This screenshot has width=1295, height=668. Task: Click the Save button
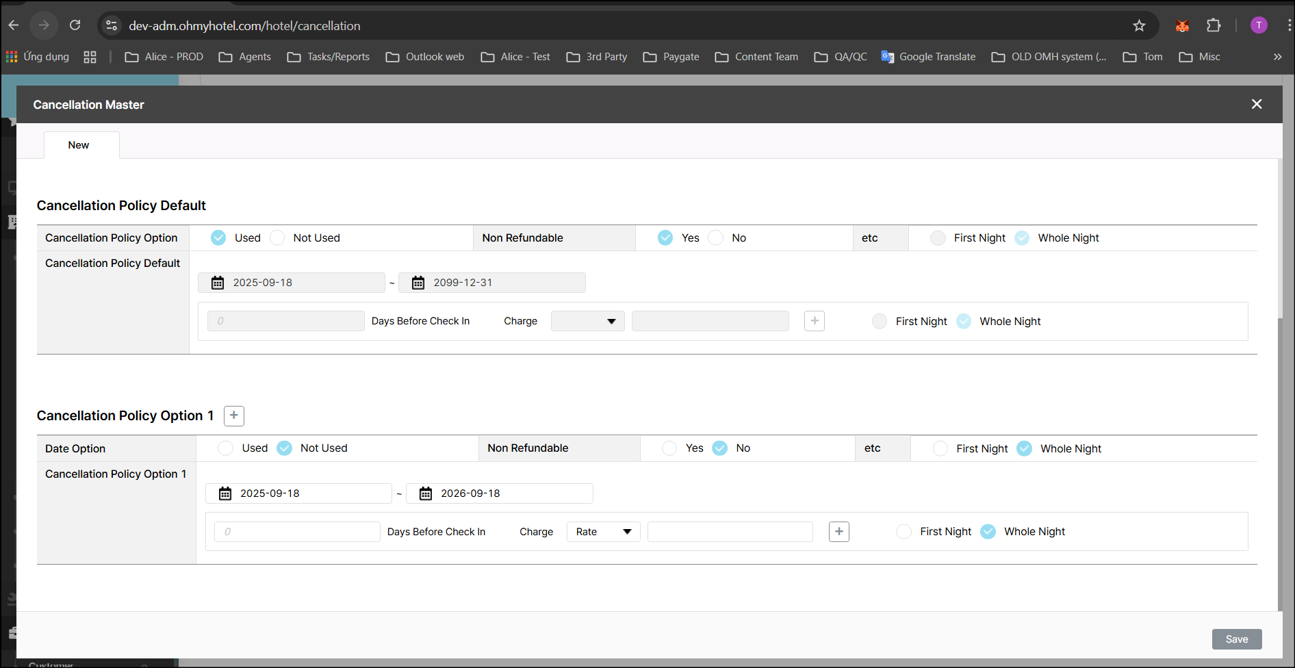(1236, 639)
